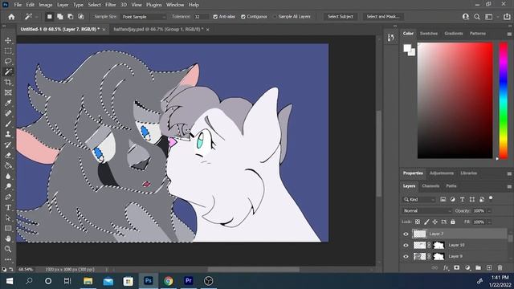The height and width of the screenshot is (289, 514).
Task: Enable Sample All Layers checkbox
Action: click(x=275, y=17)
